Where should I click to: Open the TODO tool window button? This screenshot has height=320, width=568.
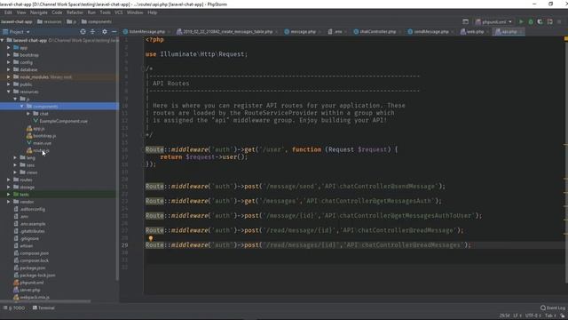(x=14, y=308)
